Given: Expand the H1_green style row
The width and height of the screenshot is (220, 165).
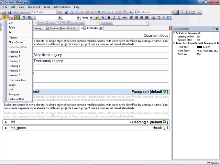Looking at the screenshot, I should 6,128.
